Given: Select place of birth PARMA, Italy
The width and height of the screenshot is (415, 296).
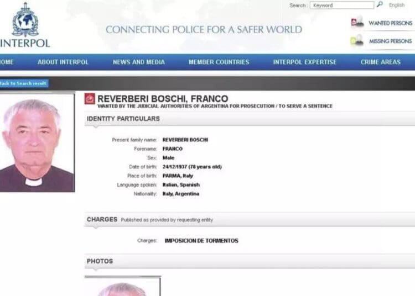Looking at the screenshot, I should click(178, 176).
